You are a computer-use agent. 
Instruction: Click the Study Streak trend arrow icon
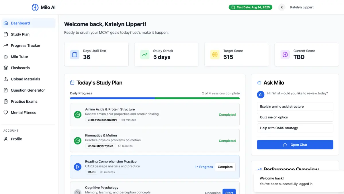point(145,54)
